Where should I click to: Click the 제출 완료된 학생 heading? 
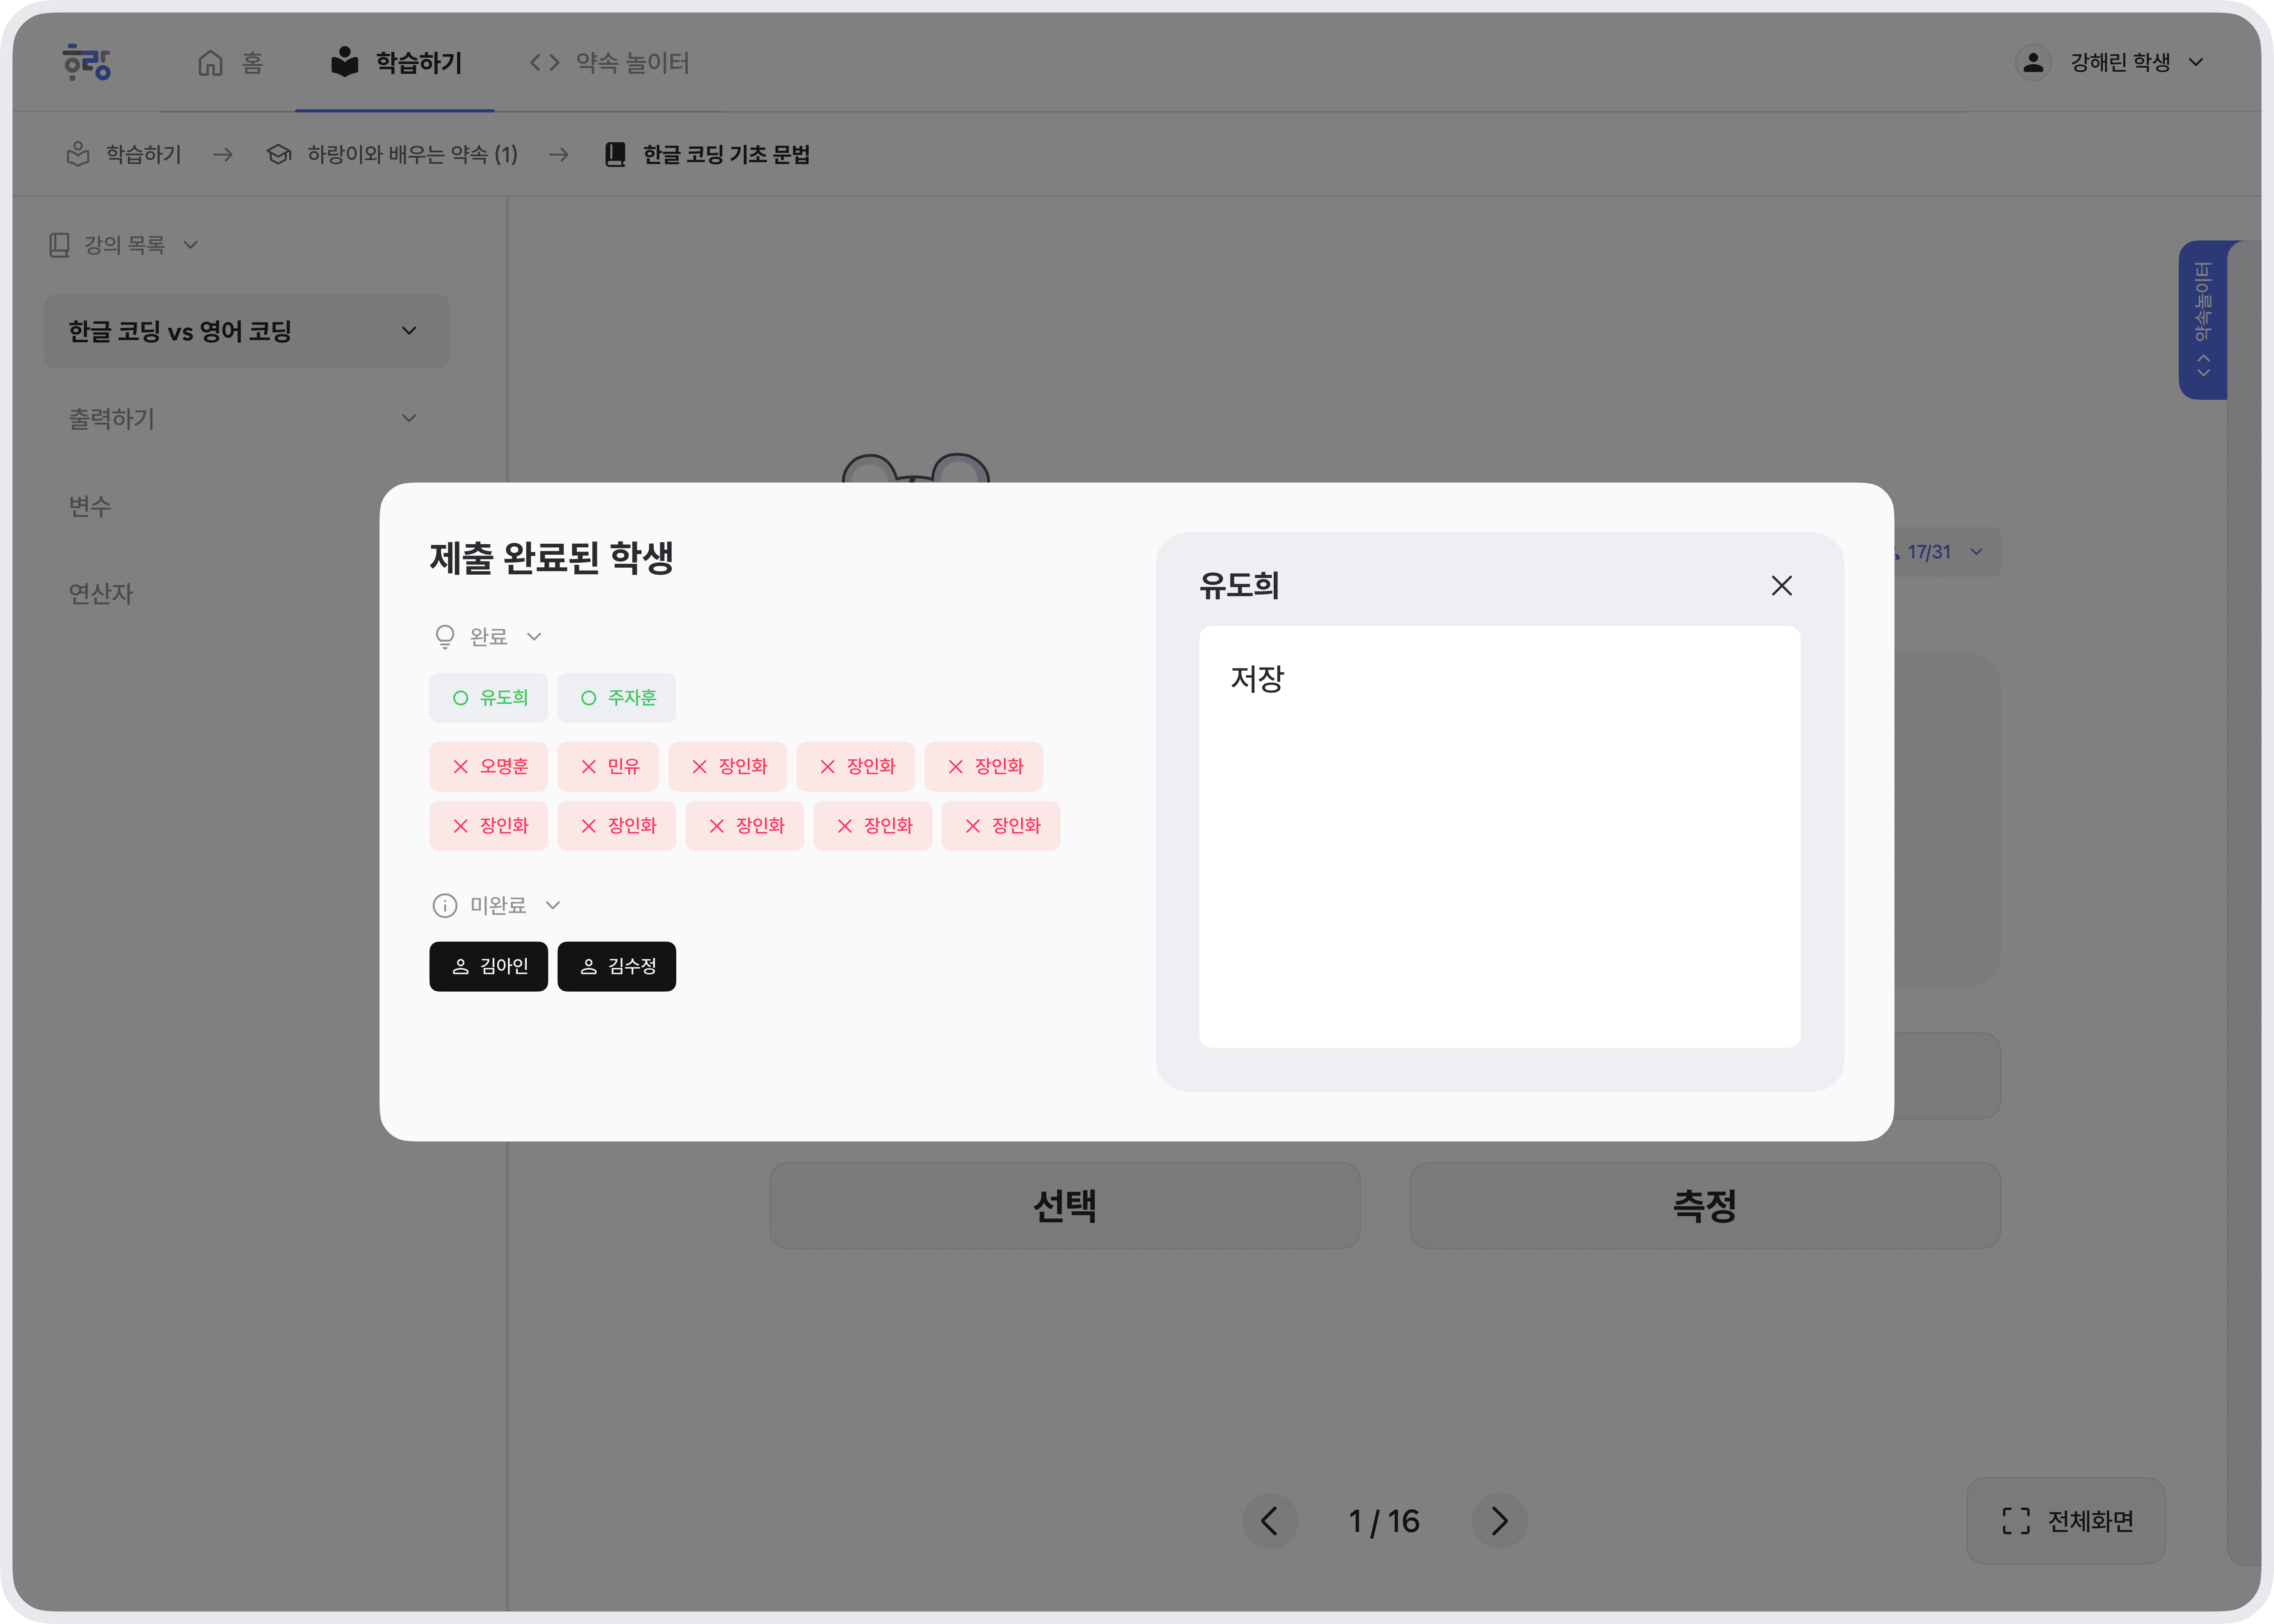pos(552,558)
